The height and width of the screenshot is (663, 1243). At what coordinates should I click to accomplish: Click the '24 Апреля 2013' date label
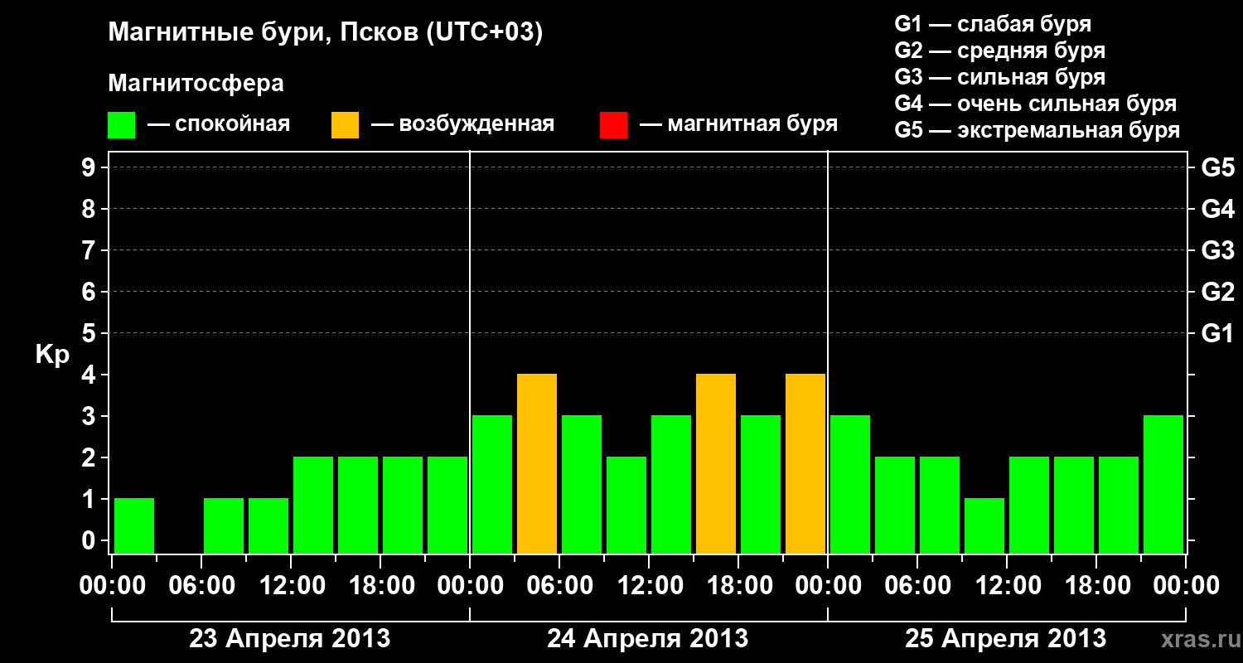pyautogui.click(x=648, y=639)
